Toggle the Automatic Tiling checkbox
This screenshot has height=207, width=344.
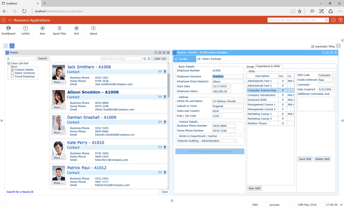pos(313,46)
